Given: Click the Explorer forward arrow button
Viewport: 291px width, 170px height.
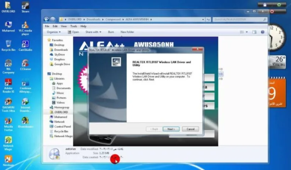Looking at the screenshot, I should (x=53, y=19).
